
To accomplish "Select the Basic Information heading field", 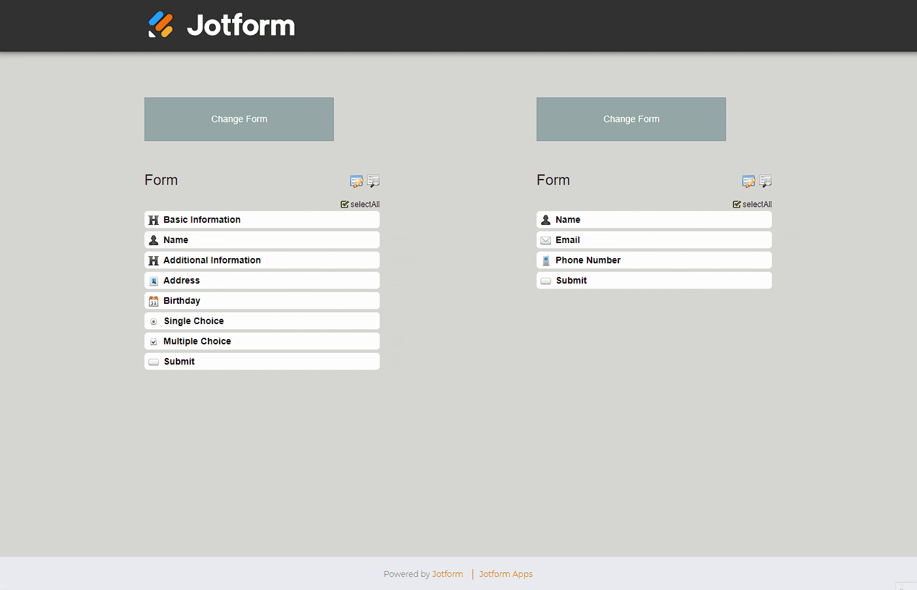I will pyautogui.click(x=261, y=220).
